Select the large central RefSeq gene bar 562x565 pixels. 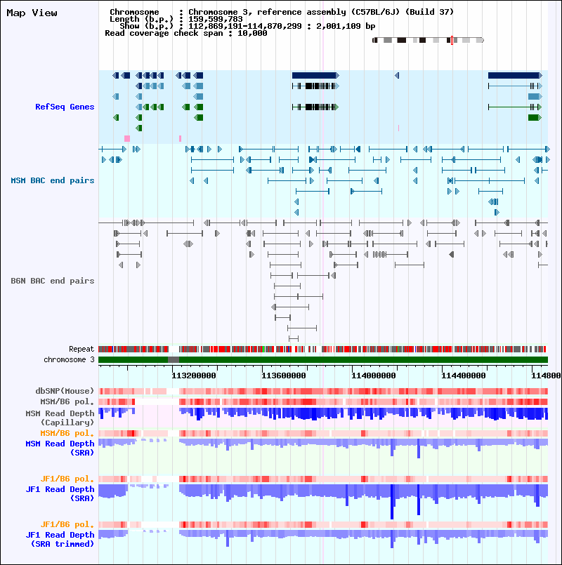point(315,75)
